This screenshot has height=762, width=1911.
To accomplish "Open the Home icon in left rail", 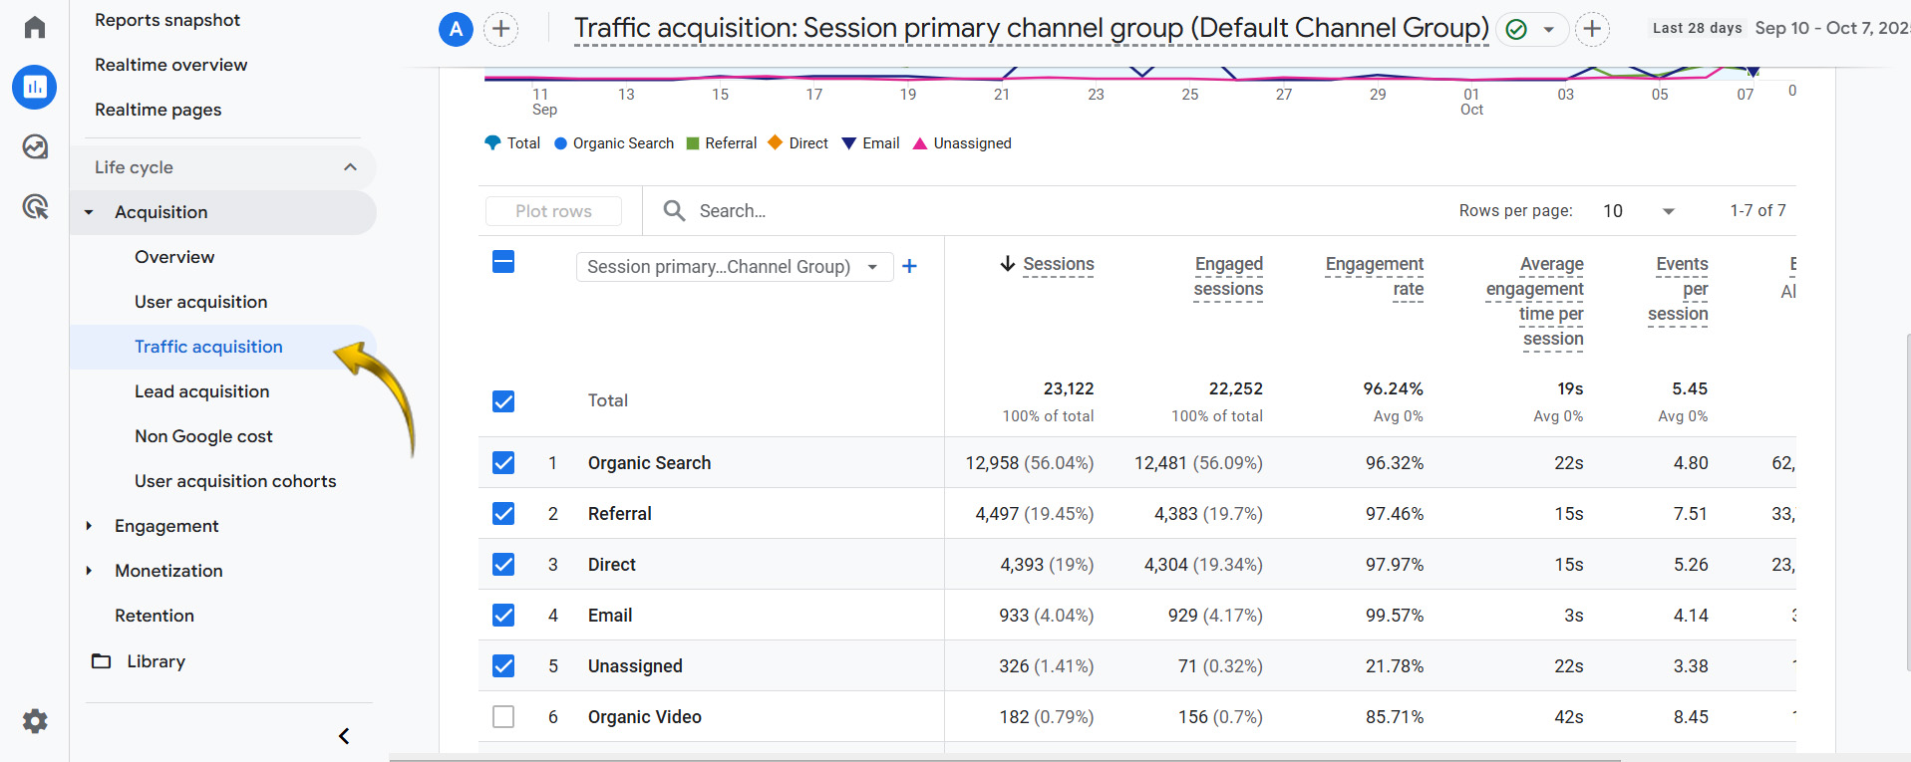I will (35, 27).
